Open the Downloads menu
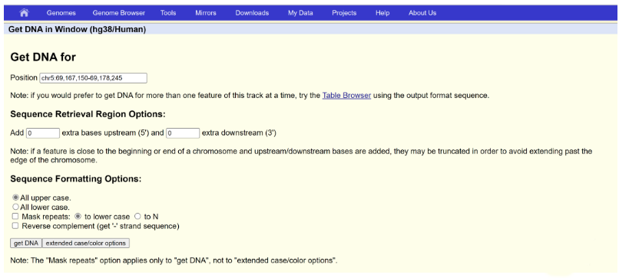The height and width of the screenshot is (278, 619). [252, 13]
